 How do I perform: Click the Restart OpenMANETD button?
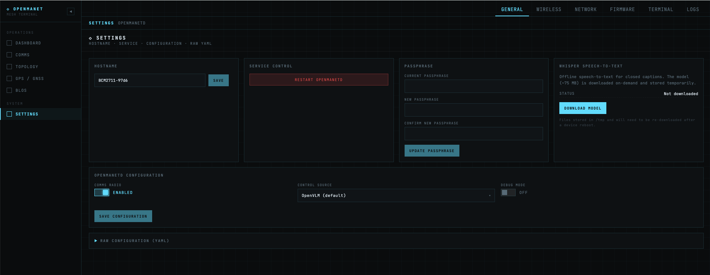coord(319,80)
